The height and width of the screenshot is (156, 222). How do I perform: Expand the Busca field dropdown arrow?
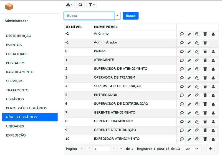pyautogui.click(x=117, y=16)
